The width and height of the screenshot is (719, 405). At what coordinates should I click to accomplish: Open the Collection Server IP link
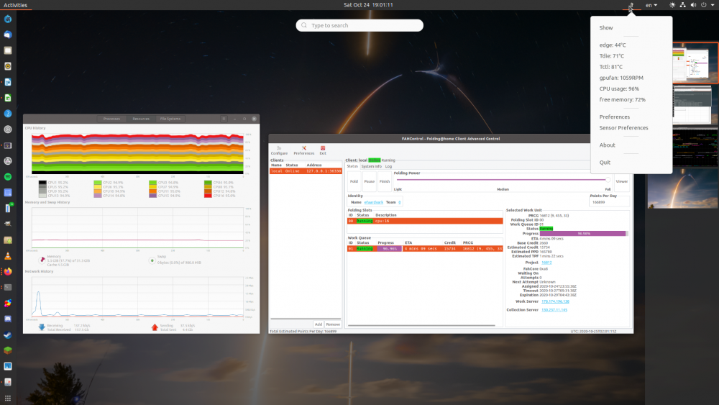click(554, 310)
